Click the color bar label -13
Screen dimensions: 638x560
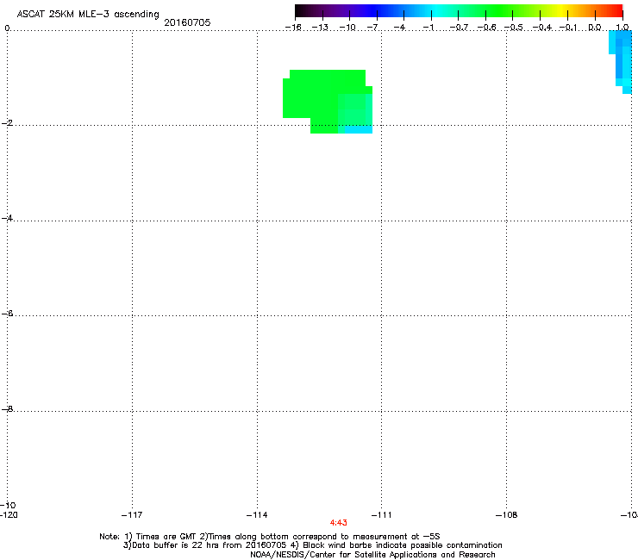(320, 28)
